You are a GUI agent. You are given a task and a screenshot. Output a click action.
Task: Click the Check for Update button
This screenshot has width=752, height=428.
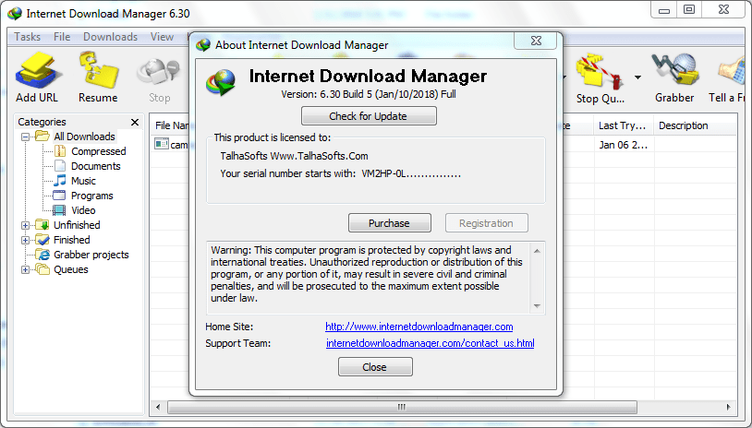pos(369,116)
